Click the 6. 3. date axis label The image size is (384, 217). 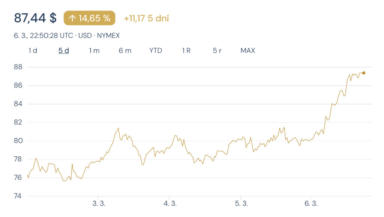point(311,204)
